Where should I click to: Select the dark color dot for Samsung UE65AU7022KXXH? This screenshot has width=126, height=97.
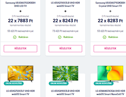20,11
